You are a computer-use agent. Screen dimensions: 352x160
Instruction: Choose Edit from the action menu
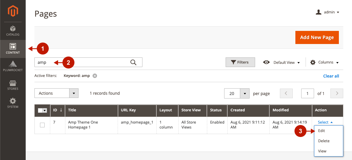click(321, 131)
